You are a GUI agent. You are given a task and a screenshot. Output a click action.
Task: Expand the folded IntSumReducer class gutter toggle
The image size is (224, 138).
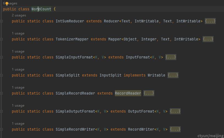(x=1, y=21)
